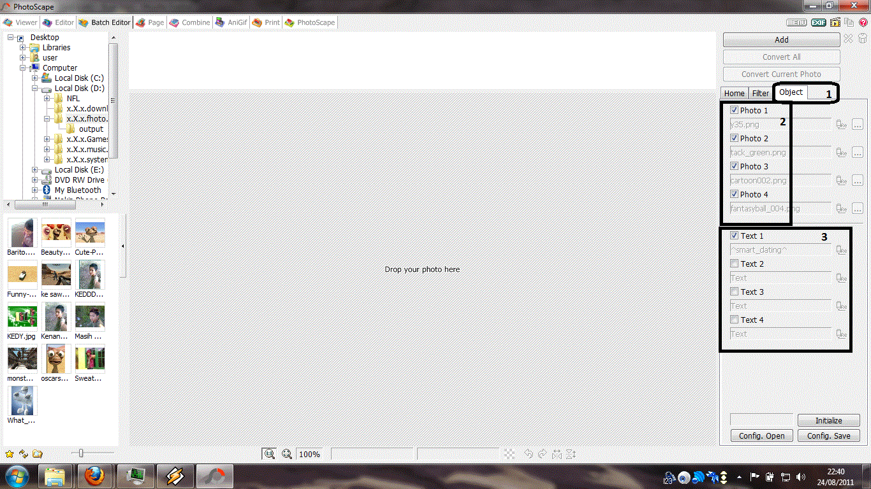Image resolution: width=871 pixels, height=489 pixels.
Task: Click the Photo 2 position/resize icon
Action: [x=842, y=153]
